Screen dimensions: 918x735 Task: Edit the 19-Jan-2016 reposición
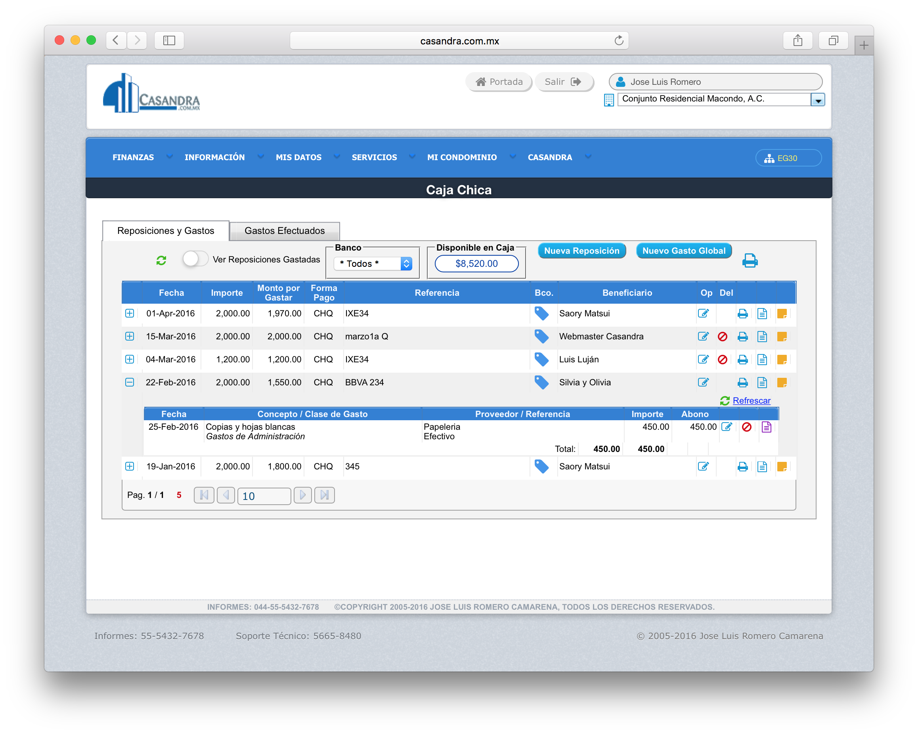tap(704, 466)
